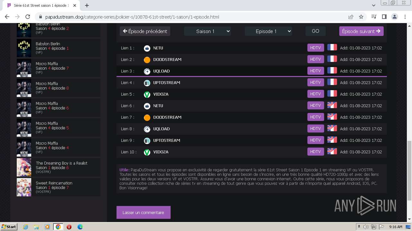
Task: Expand the tab search chevron in title bar
Action: tap(373, 5)
